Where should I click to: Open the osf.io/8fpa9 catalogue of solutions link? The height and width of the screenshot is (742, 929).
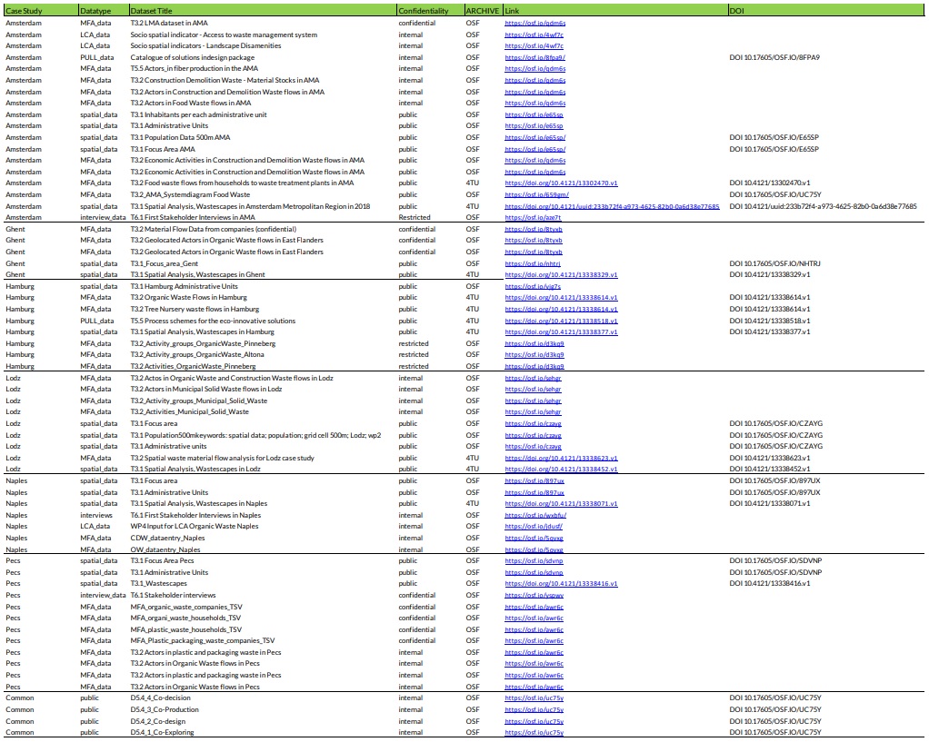(x=534, y=57)
